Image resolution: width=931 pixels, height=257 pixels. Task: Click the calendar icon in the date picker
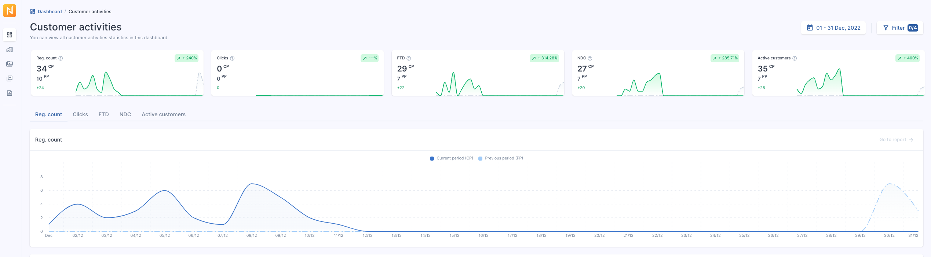point(810,28)
